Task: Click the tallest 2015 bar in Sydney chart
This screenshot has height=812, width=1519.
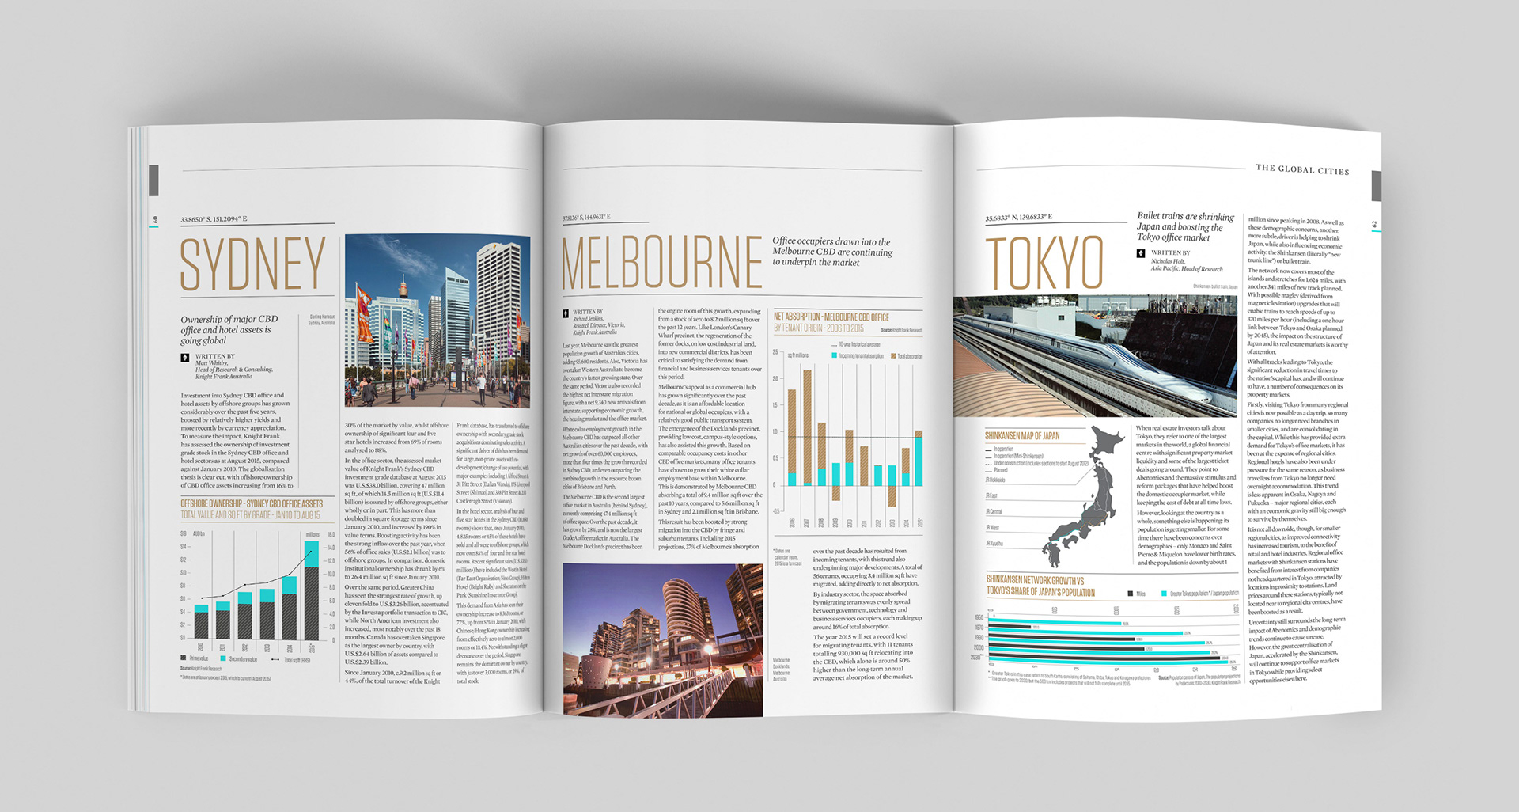Action: pyautogui.click(x=312, y=590)
